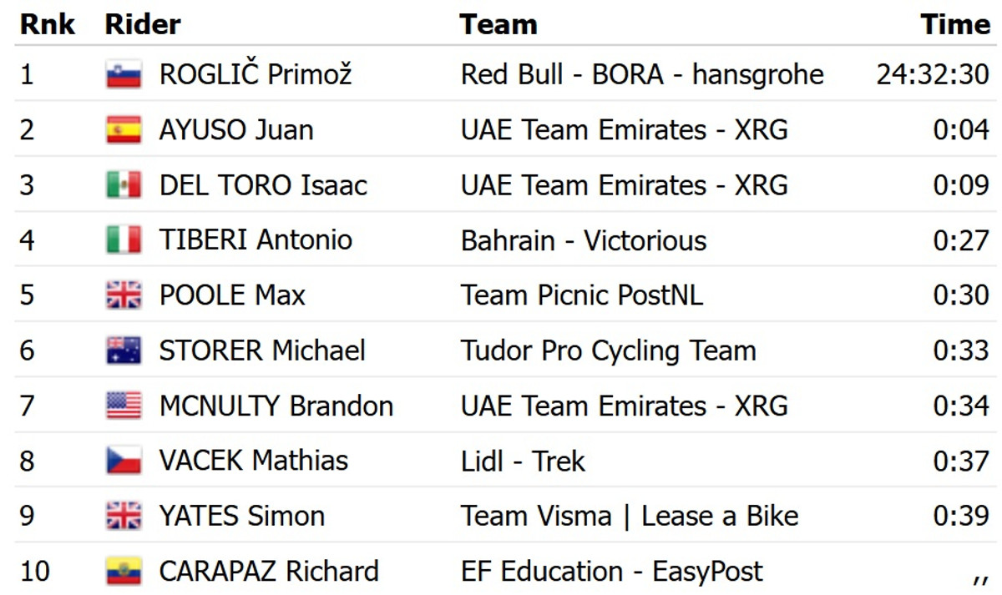
Task: Click the Slovenian flag beside Roglič
Action: 124,75
